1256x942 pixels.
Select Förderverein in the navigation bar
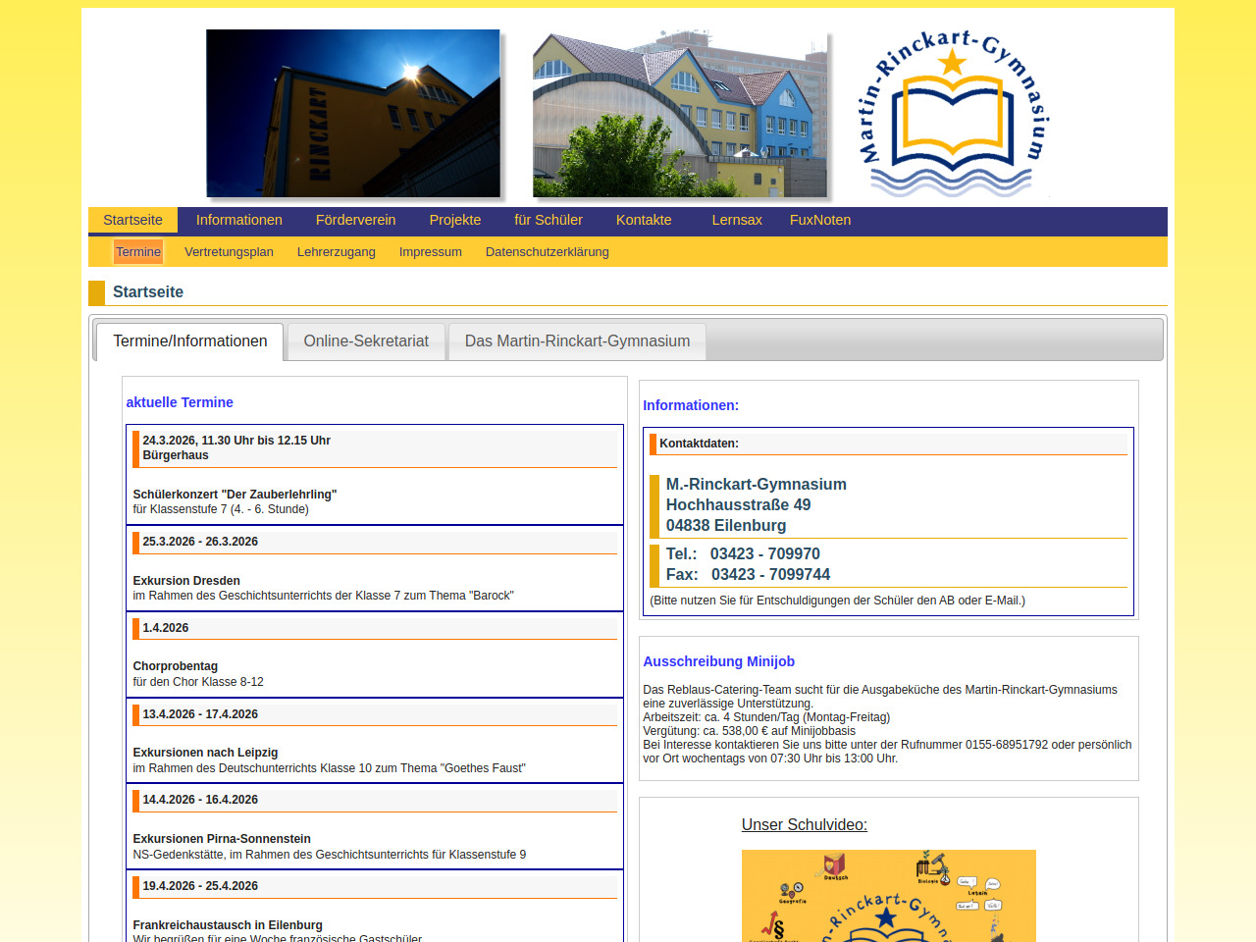coord(355,221)
